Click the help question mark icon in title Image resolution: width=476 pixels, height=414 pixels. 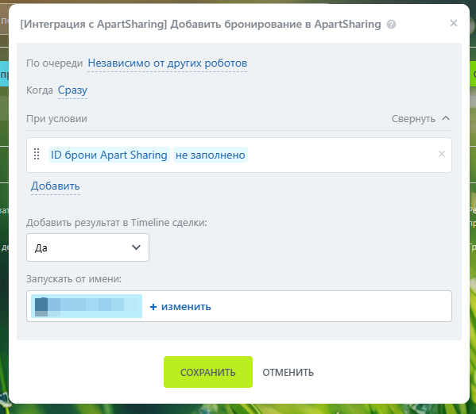391,25
